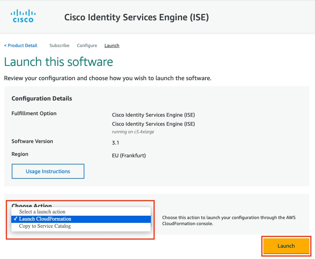Image resolution: width=315 pixels, height=259 pixels.
Task: Open the Configure step
Action: (x=87, y=46)
